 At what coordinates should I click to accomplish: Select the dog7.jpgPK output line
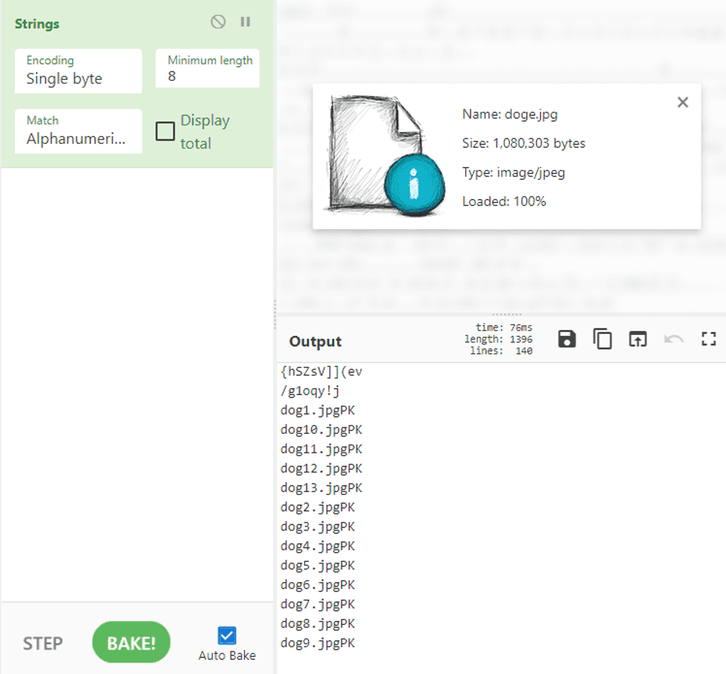(x=318, y=604)
